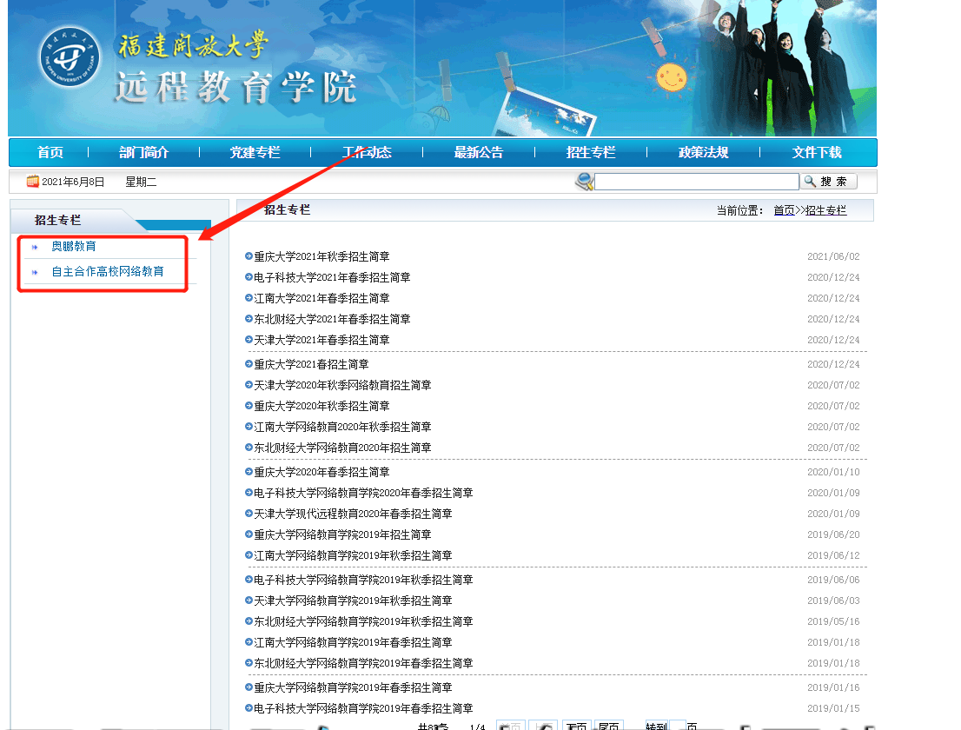961x730 pixels.
Task: Open 重庆大学网络教育学院2019年招生简章
Action: point(342,534)
